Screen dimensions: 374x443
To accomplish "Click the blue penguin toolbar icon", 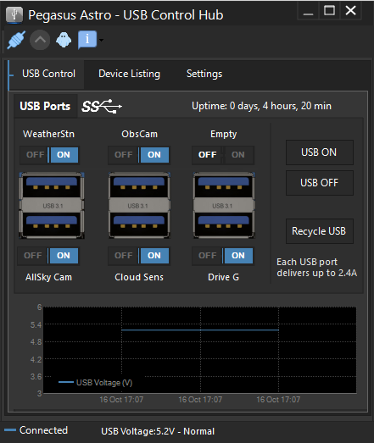I will pyautogui.click(x=64, y=40).
